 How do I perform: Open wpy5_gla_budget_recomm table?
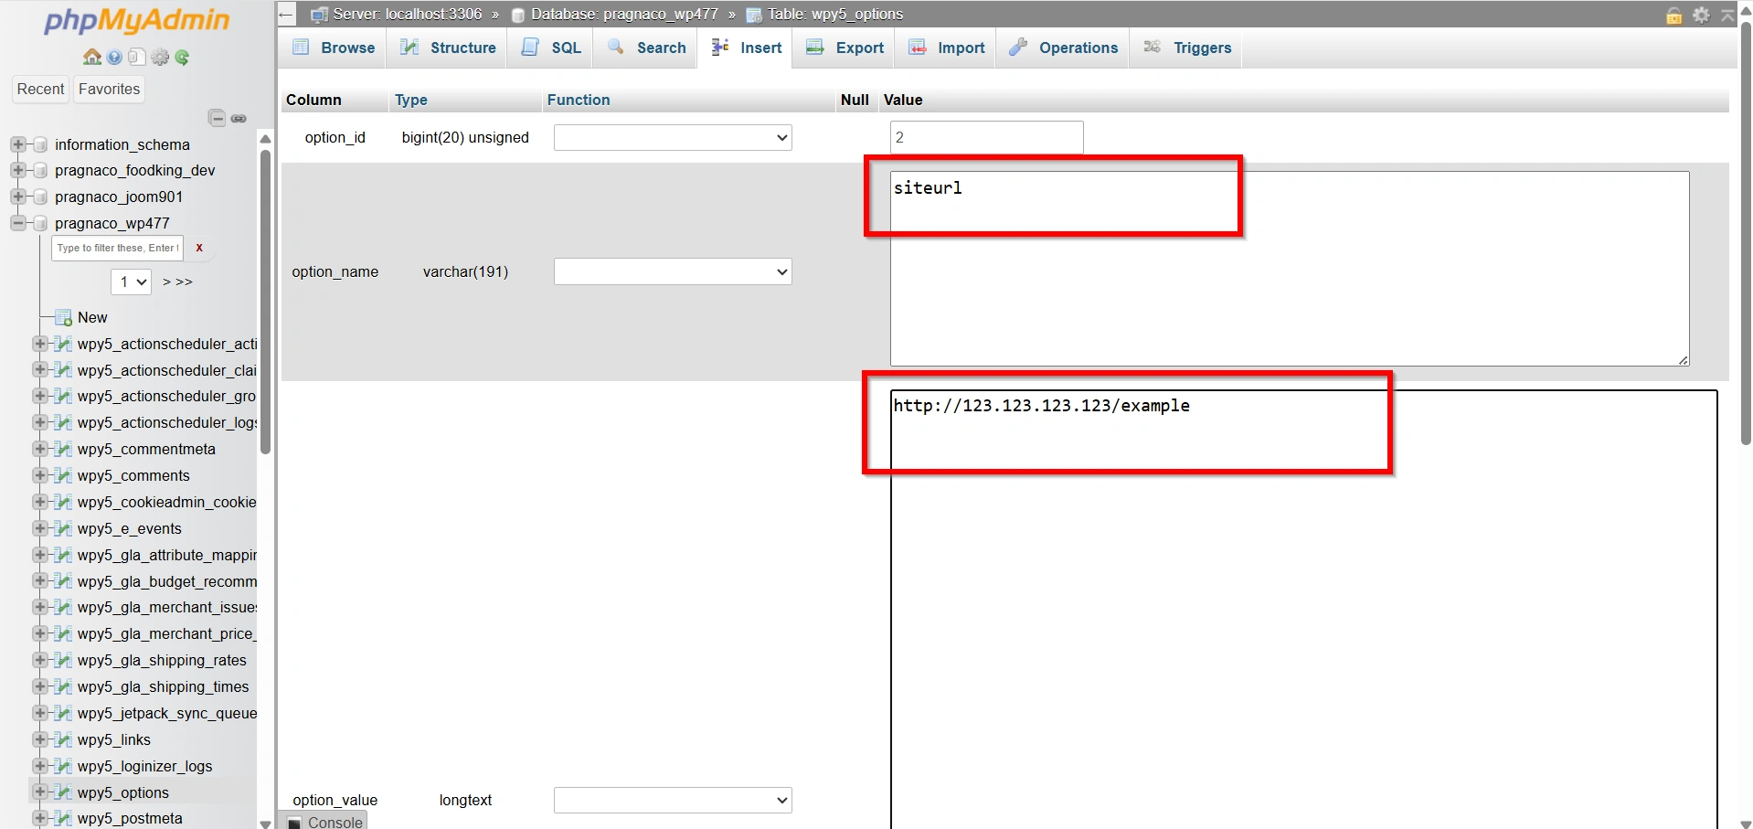coord(167,581)
